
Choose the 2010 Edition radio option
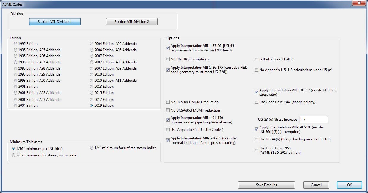[92, 74]
